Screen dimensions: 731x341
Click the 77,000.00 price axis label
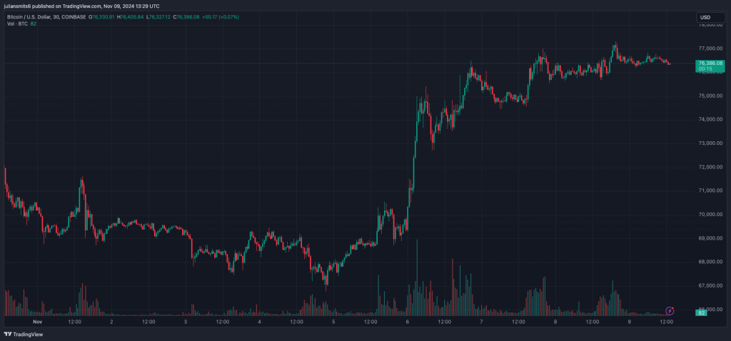710,49
